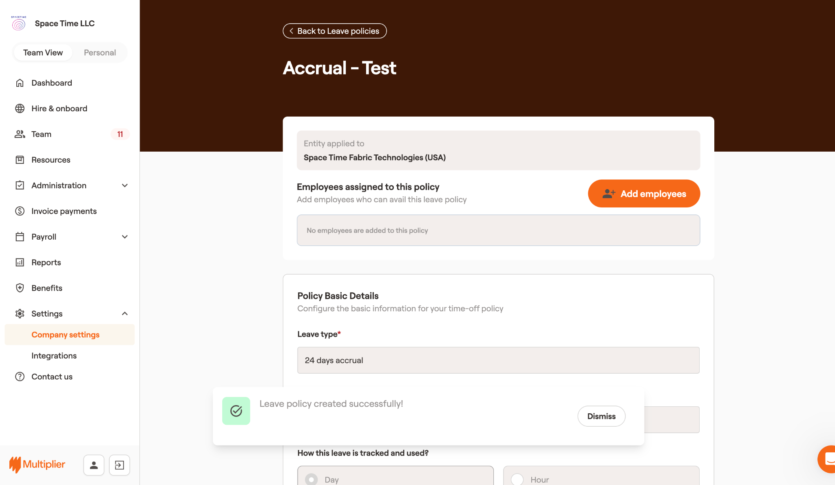This screenshot has width=835, height=485.
Task: Click the Hire & onboard globe icon
Action: tap(20, 109)
